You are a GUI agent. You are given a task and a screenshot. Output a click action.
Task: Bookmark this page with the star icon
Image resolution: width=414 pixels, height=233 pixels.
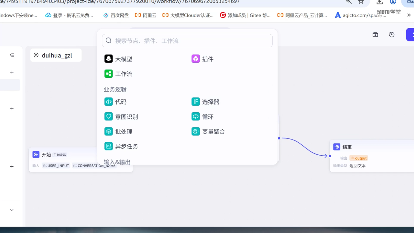pos(361,2)
